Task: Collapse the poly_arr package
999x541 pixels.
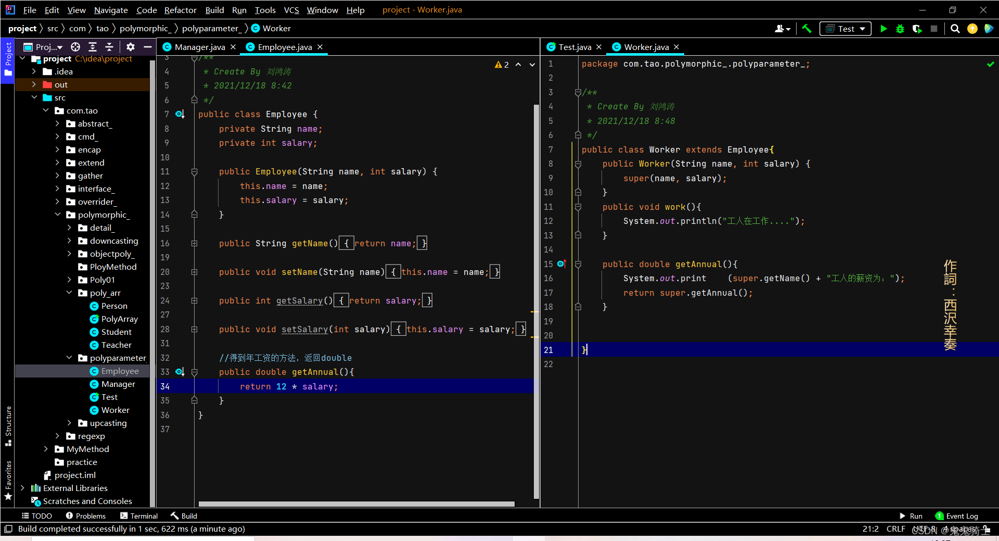Action: (70, 293)
